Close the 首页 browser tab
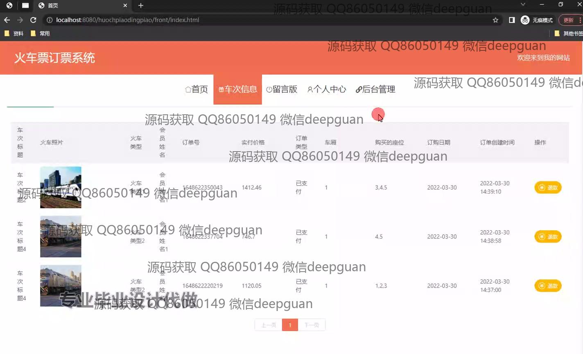583x354 pixels. click(125, 5)
